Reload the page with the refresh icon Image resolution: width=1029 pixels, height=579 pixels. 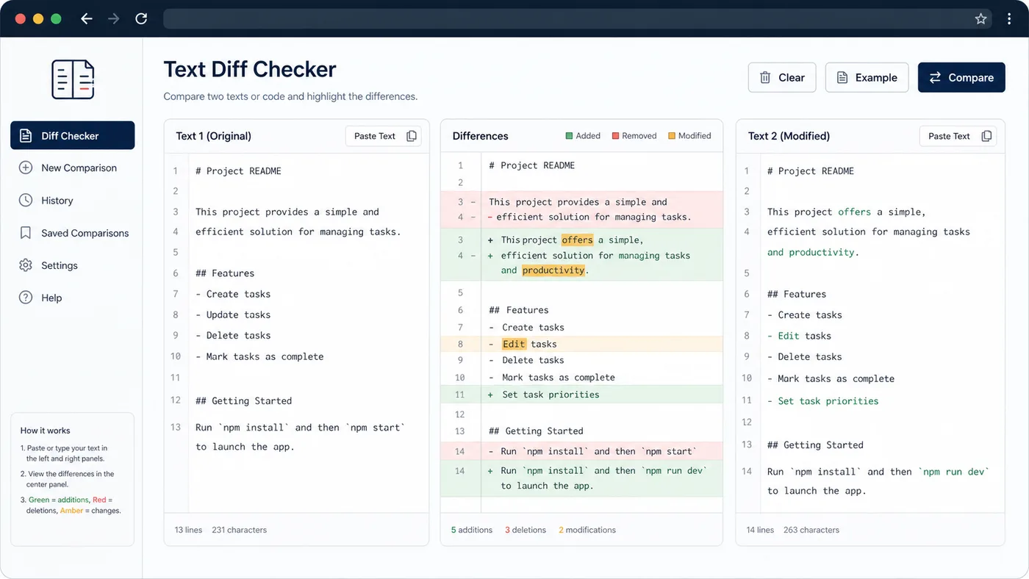click(141, 19)
